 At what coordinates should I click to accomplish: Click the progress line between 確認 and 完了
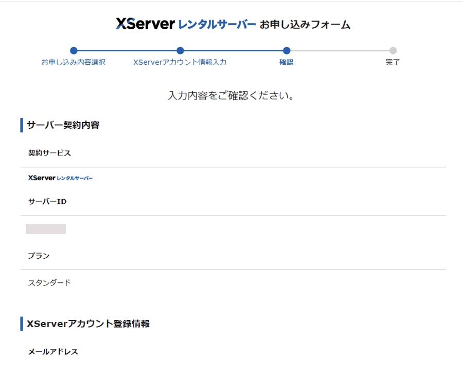click(x=340, y=51)
